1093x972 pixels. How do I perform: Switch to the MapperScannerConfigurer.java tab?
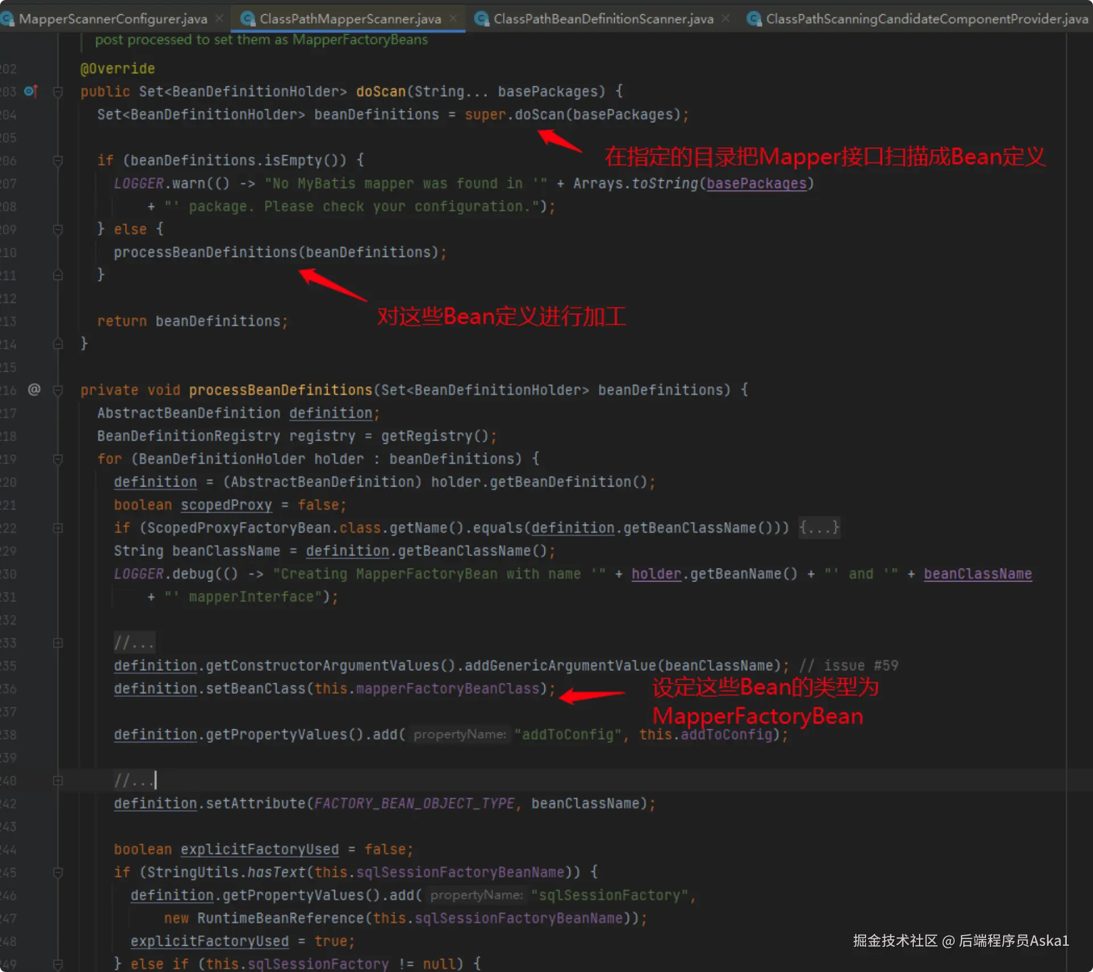coord(113,19)
